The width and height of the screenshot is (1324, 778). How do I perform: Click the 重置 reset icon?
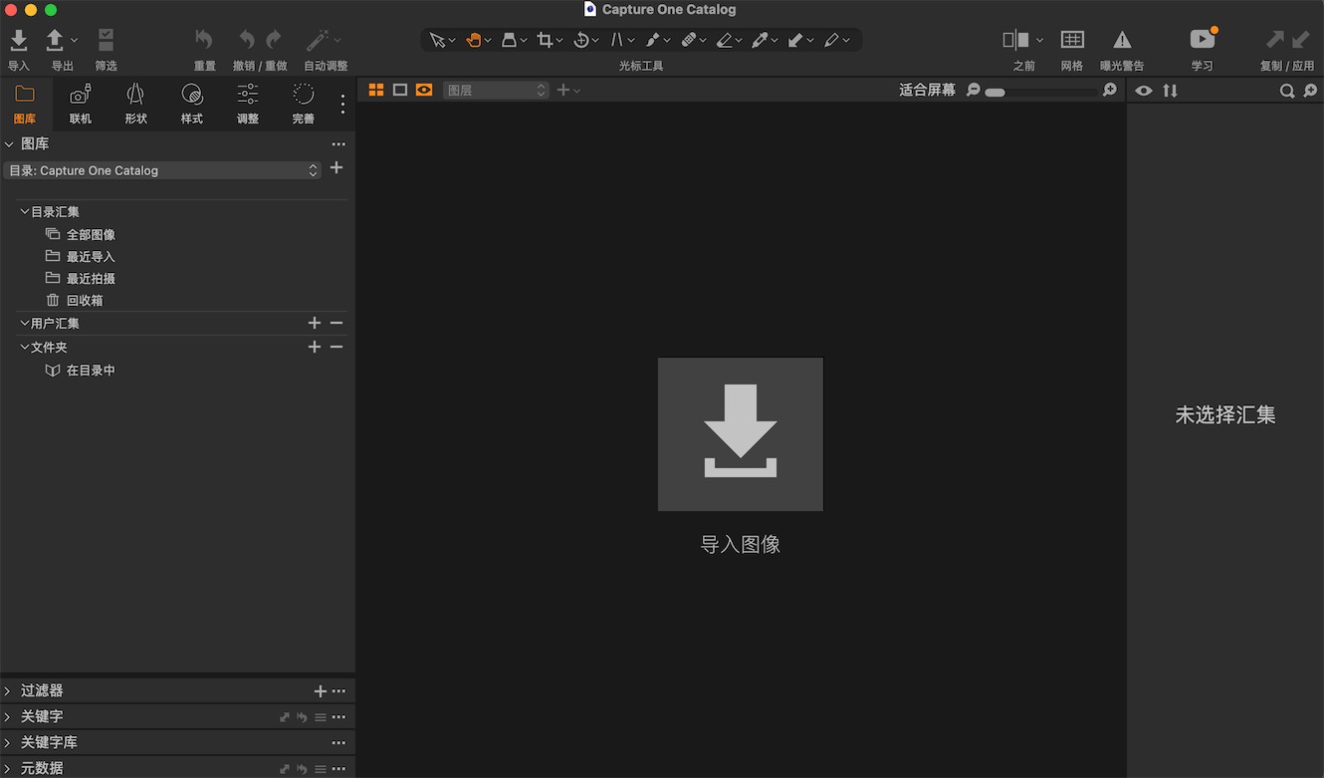click(x=204, y=40)
